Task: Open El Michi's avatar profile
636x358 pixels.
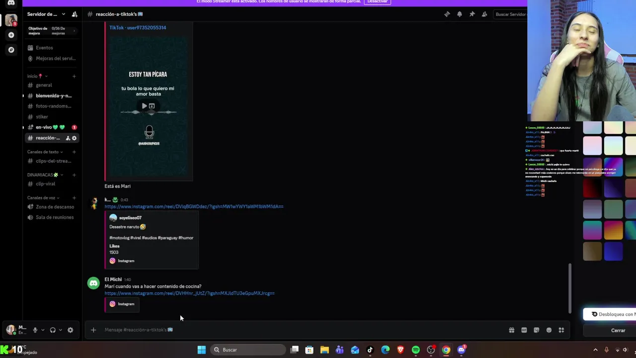Action: 93,283
